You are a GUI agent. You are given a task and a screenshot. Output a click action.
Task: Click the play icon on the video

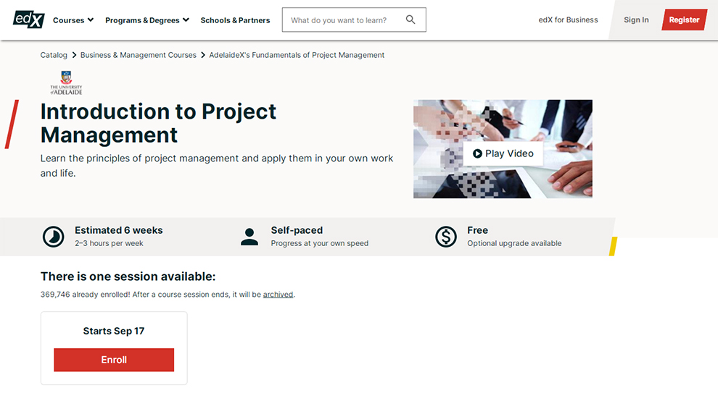pos(477,153)
